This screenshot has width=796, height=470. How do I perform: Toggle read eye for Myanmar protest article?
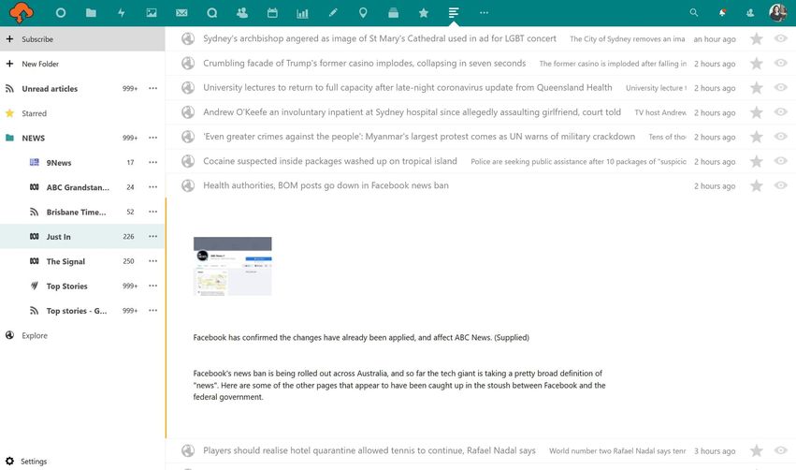tap(781, 137)
